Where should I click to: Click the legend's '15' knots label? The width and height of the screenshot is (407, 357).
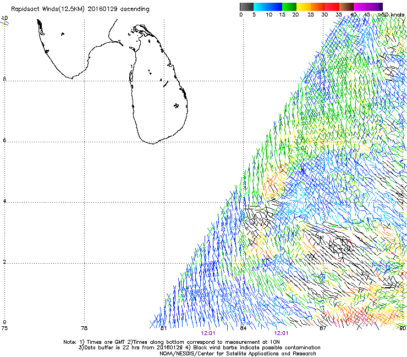(x=282, y=15)
